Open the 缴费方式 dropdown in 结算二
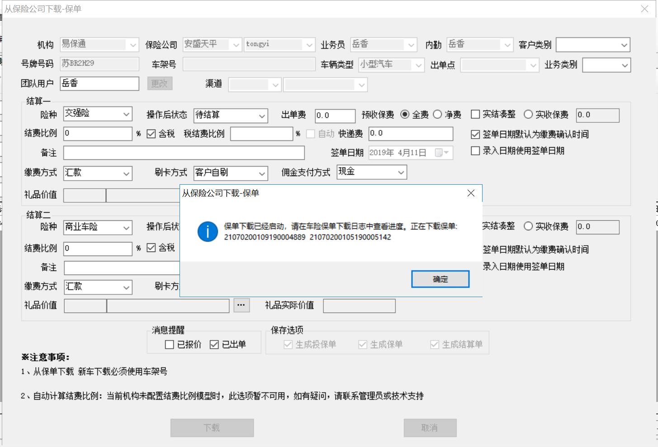Screen dimensions: 658x447 98,287
